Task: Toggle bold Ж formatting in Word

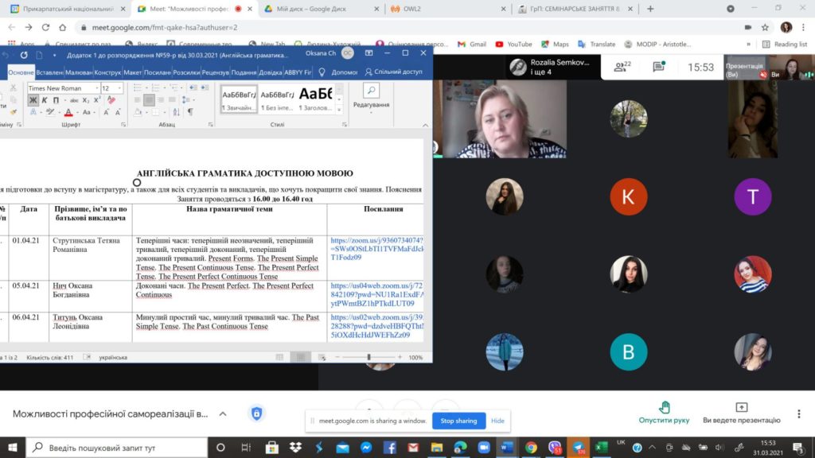Action: pyautogui.click(x=33, y=100)
